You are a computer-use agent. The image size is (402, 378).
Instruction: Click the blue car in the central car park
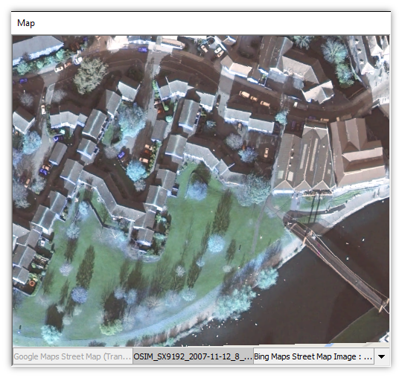click(x=121, y=155)
